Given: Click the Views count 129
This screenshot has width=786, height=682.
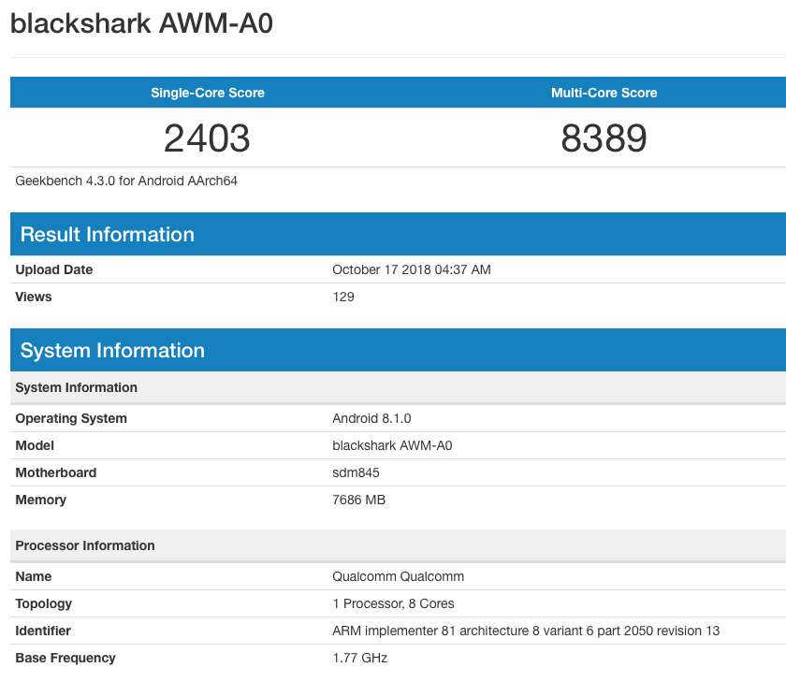Looking at the screenshot, I should click(x=343, y=297).
